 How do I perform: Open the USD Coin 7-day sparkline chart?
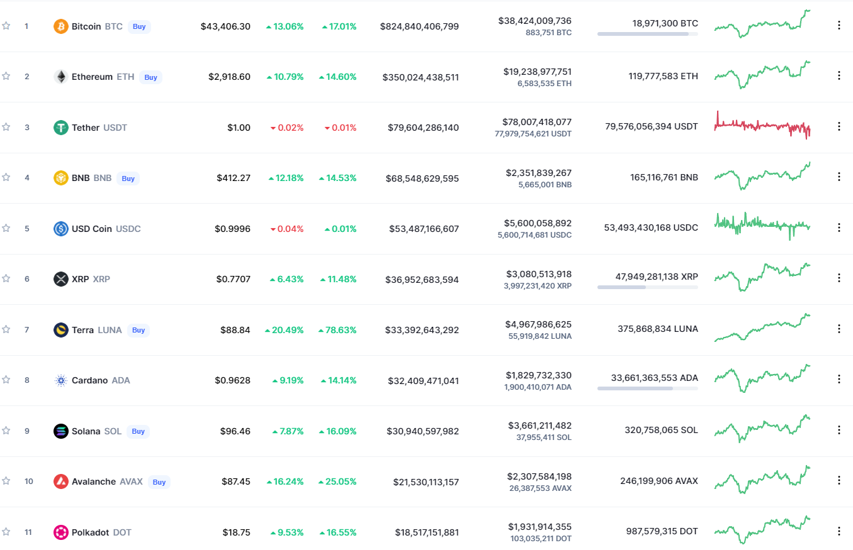(x=762, y=226)
